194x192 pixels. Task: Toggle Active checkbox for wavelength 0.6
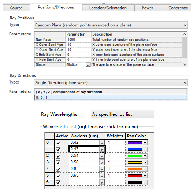[x=58, y=169]
